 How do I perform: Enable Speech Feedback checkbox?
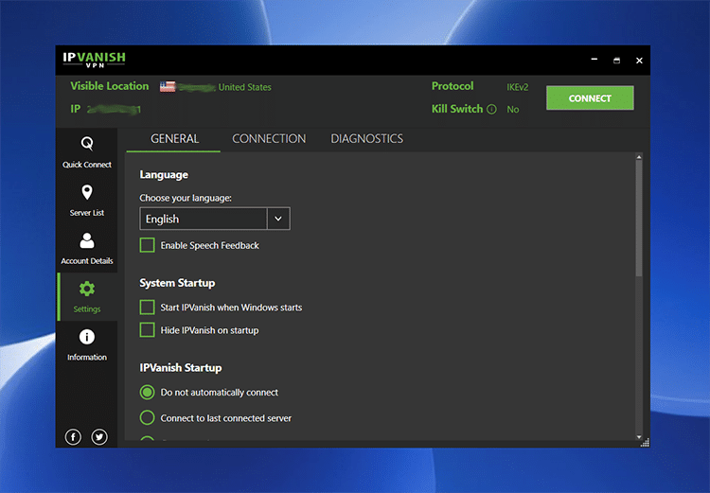click(147, 245)
